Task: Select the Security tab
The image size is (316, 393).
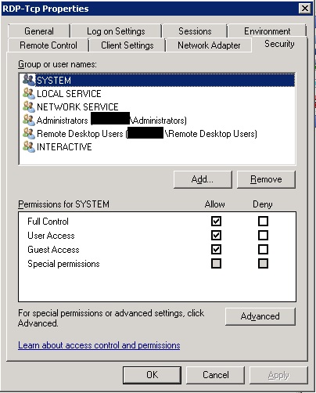Action: (x=279, y=44)
